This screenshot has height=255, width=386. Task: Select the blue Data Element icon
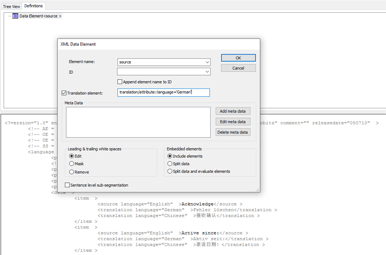(x=15, y=16)
